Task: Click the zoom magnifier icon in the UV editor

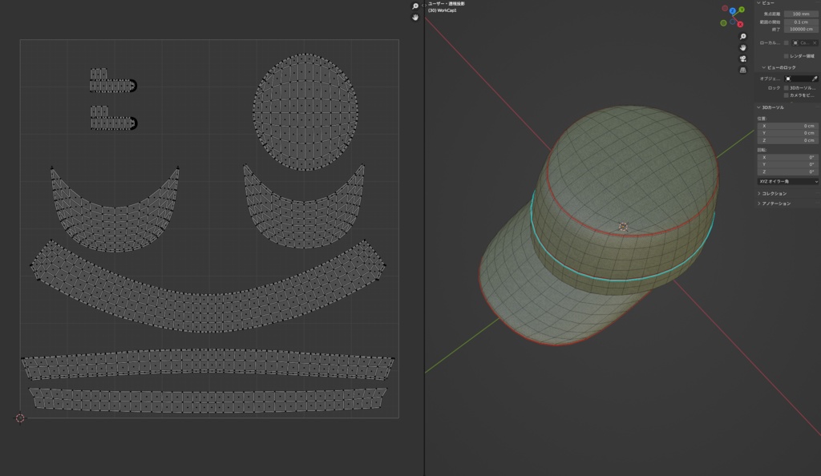Action: [415, 6]
